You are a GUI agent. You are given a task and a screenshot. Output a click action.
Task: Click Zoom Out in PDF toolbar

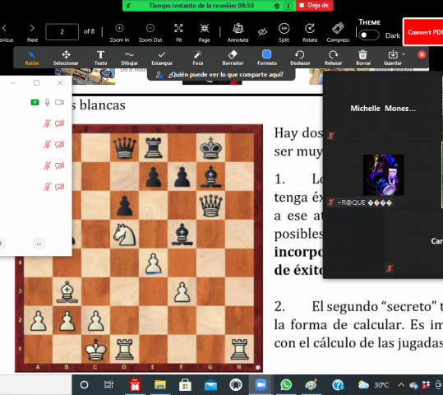[x=150, y=33]
